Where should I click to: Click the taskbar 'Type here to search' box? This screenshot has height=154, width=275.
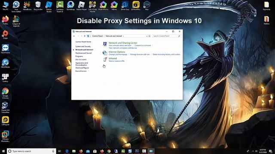pos(31,151)
